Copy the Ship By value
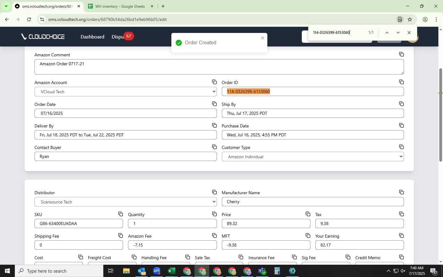Image resolution: width=443 pixels, height=277 pixels. click(401, 104)
